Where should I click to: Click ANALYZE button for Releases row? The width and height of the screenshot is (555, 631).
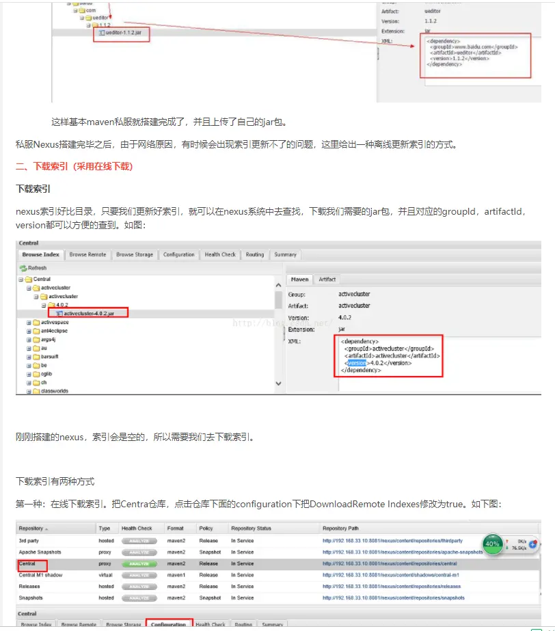[x=139, y=587]
